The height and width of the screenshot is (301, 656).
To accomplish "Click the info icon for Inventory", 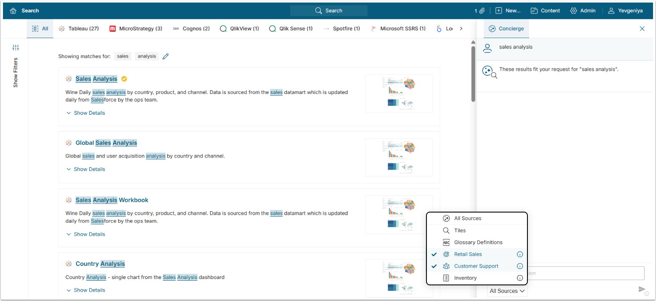I will [520, 278].
